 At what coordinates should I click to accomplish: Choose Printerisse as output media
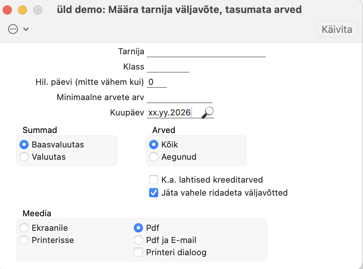(x=24, y=240)
